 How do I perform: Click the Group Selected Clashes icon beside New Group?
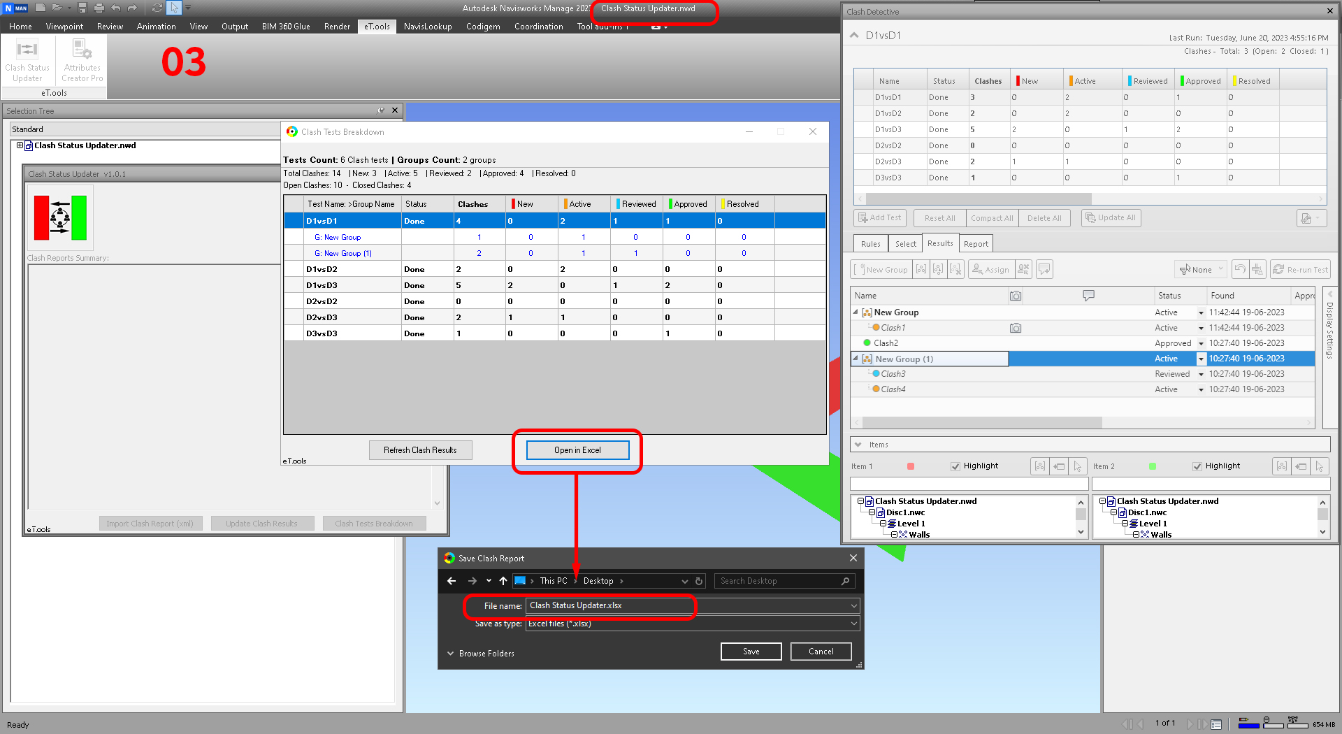pos(921,270)
